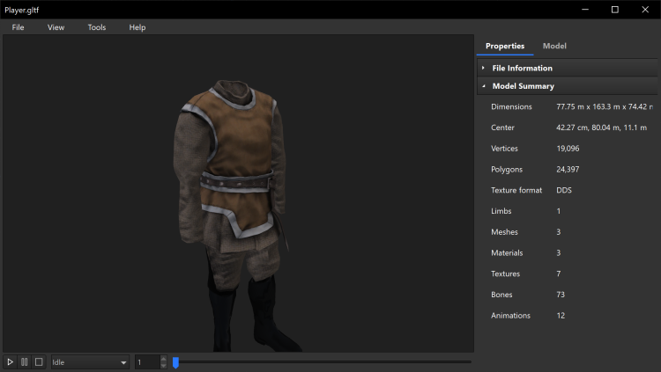Open the Tools menu

[x=97, y=27]
